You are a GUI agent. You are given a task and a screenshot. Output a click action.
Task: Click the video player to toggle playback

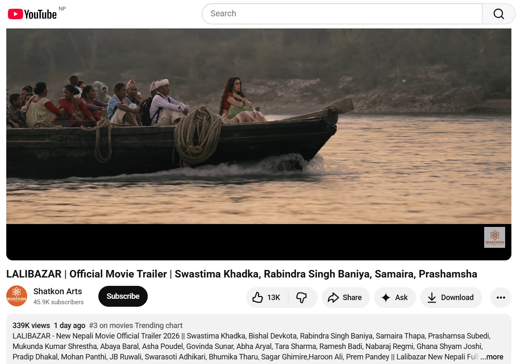pyautogui.click(x=259, y=126)
